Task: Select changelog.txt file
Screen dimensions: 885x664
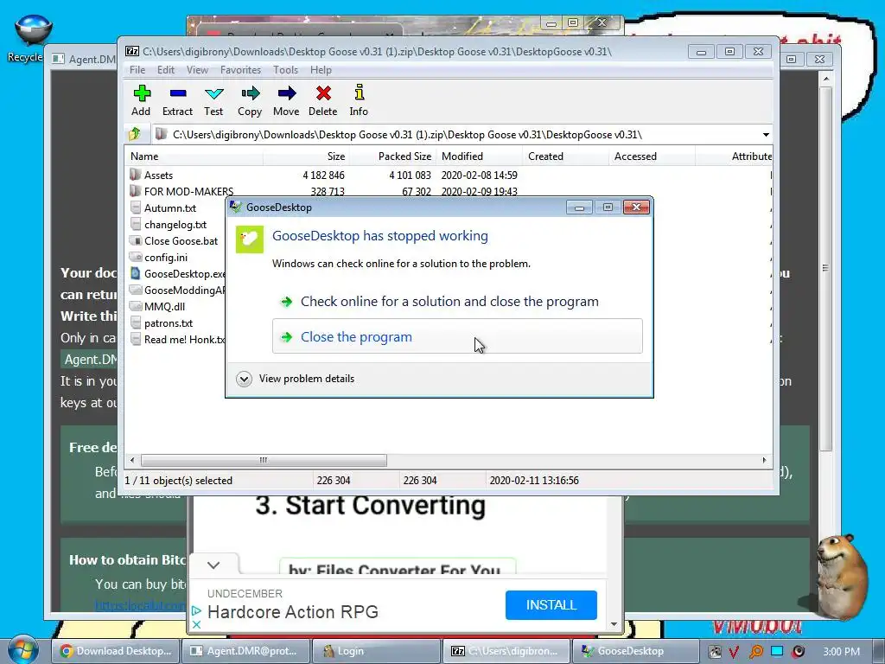Action: coord(169,224)
